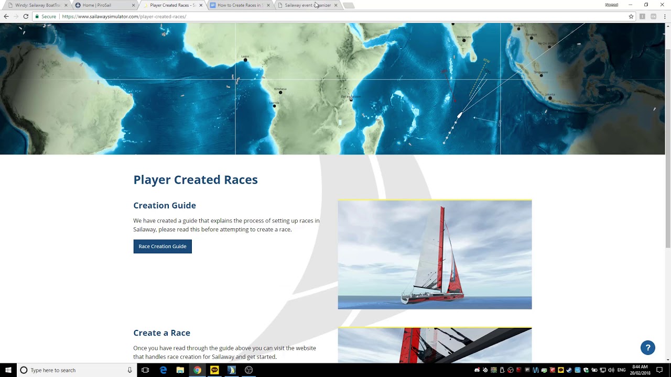Go forward in browser history
The height and width of the screenshot is (377, 671).
[x=16, y=16]
